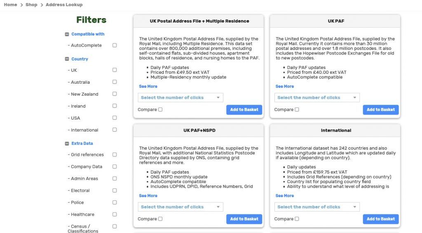422x233 pixels.
Task: Check the Australia country filter
Action: tap(115, 82)
